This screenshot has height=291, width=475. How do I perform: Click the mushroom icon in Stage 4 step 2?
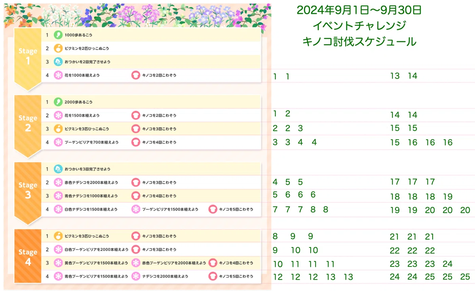pyautogui.click(x=136, y=249)
